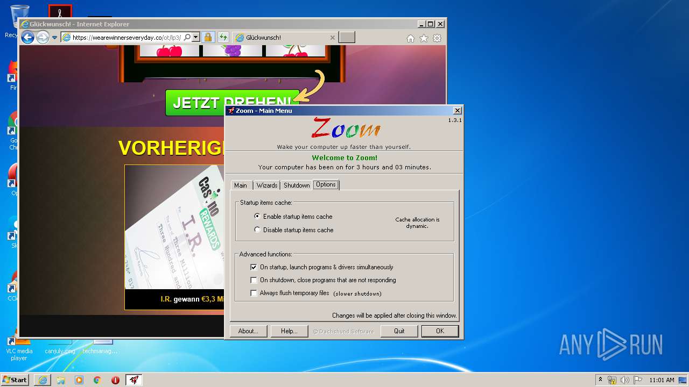Select the Glückwunsch! tab
Viewport: 689px width, 387px height.
(285, 38)
